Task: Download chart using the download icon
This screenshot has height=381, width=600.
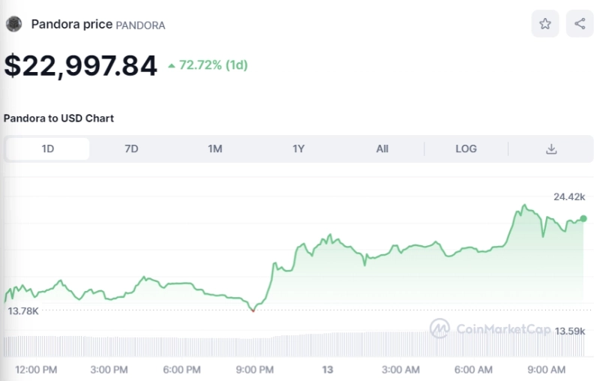Action: [x=551, y=148]
